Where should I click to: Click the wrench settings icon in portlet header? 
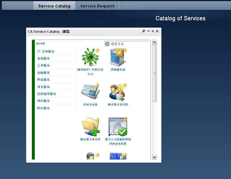click(x=144, y=31)
